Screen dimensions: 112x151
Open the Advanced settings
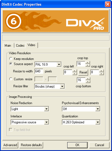[10, 145]
